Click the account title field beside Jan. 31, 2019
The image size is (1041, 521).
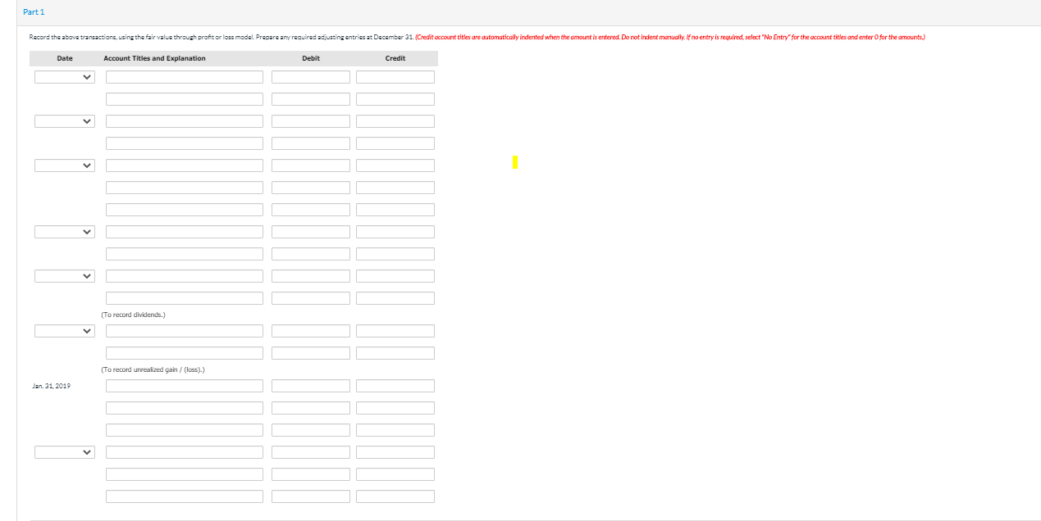coord(184,385)
